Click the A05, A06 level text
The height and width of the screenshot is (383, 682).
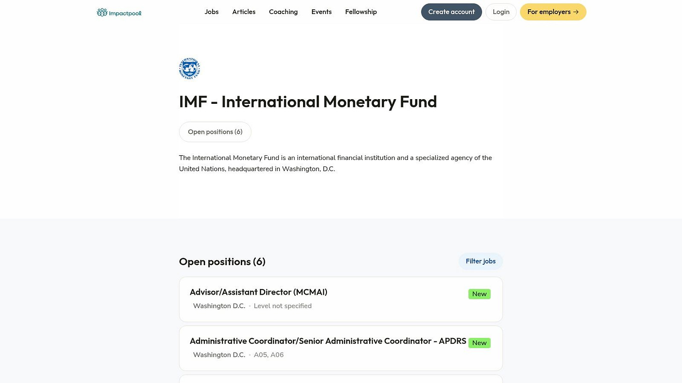pos(268,354)
